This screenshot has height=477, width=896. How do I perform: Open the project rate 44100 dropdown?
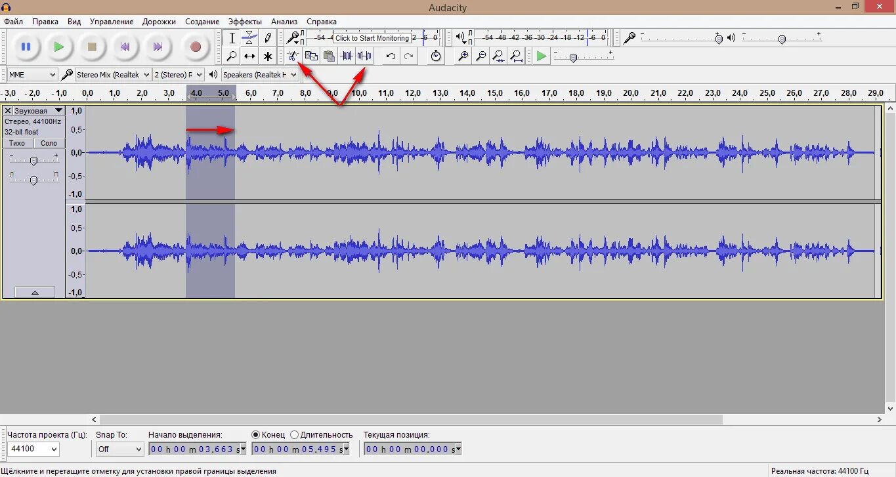(33, 449)
